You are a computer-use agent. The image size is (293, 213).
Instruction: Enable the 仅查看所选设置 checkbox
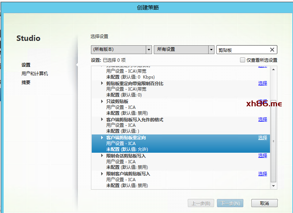243,60
